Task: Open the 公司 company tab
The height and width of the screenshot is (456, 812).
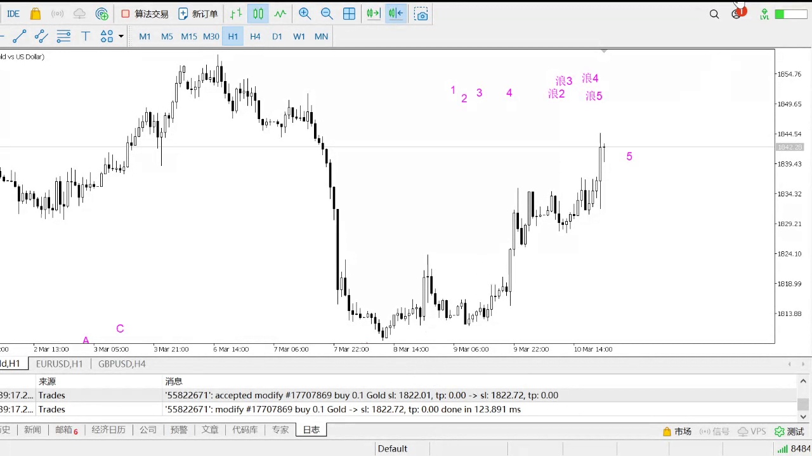Action: tap(148, 430)
